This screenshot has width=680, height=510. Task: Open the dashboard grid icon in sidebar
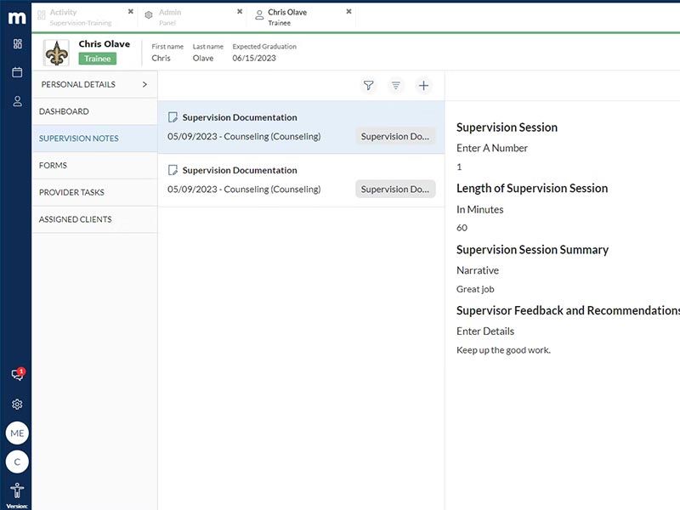click(17, 44)
